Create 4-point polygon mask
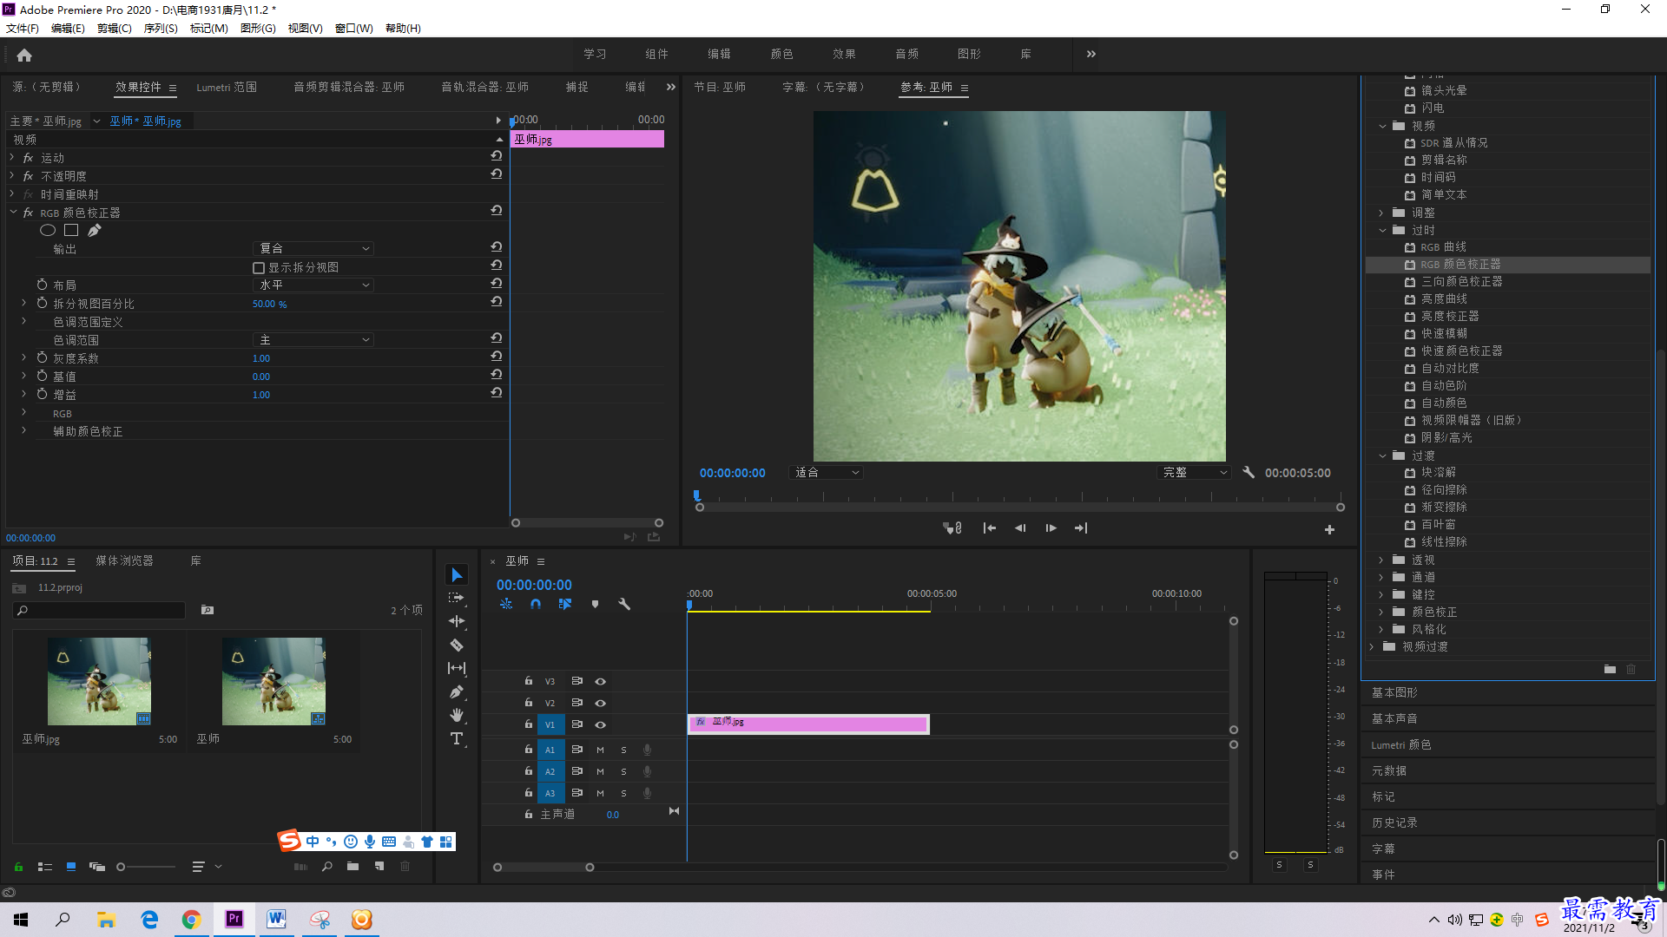 (x=71, y=231)
